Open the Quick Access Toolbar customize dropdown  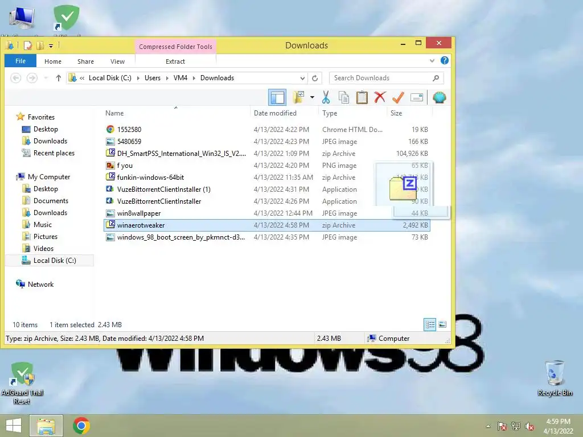click(x=51, y=46)
